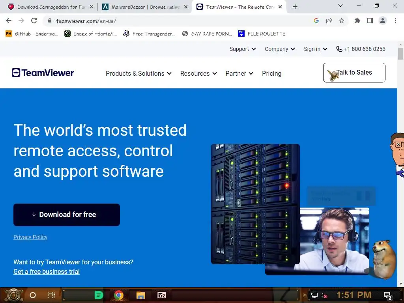Open the FILE ROULETTE bookmark
The height and width of the screenshot is (303, 404).
(262, 34)
